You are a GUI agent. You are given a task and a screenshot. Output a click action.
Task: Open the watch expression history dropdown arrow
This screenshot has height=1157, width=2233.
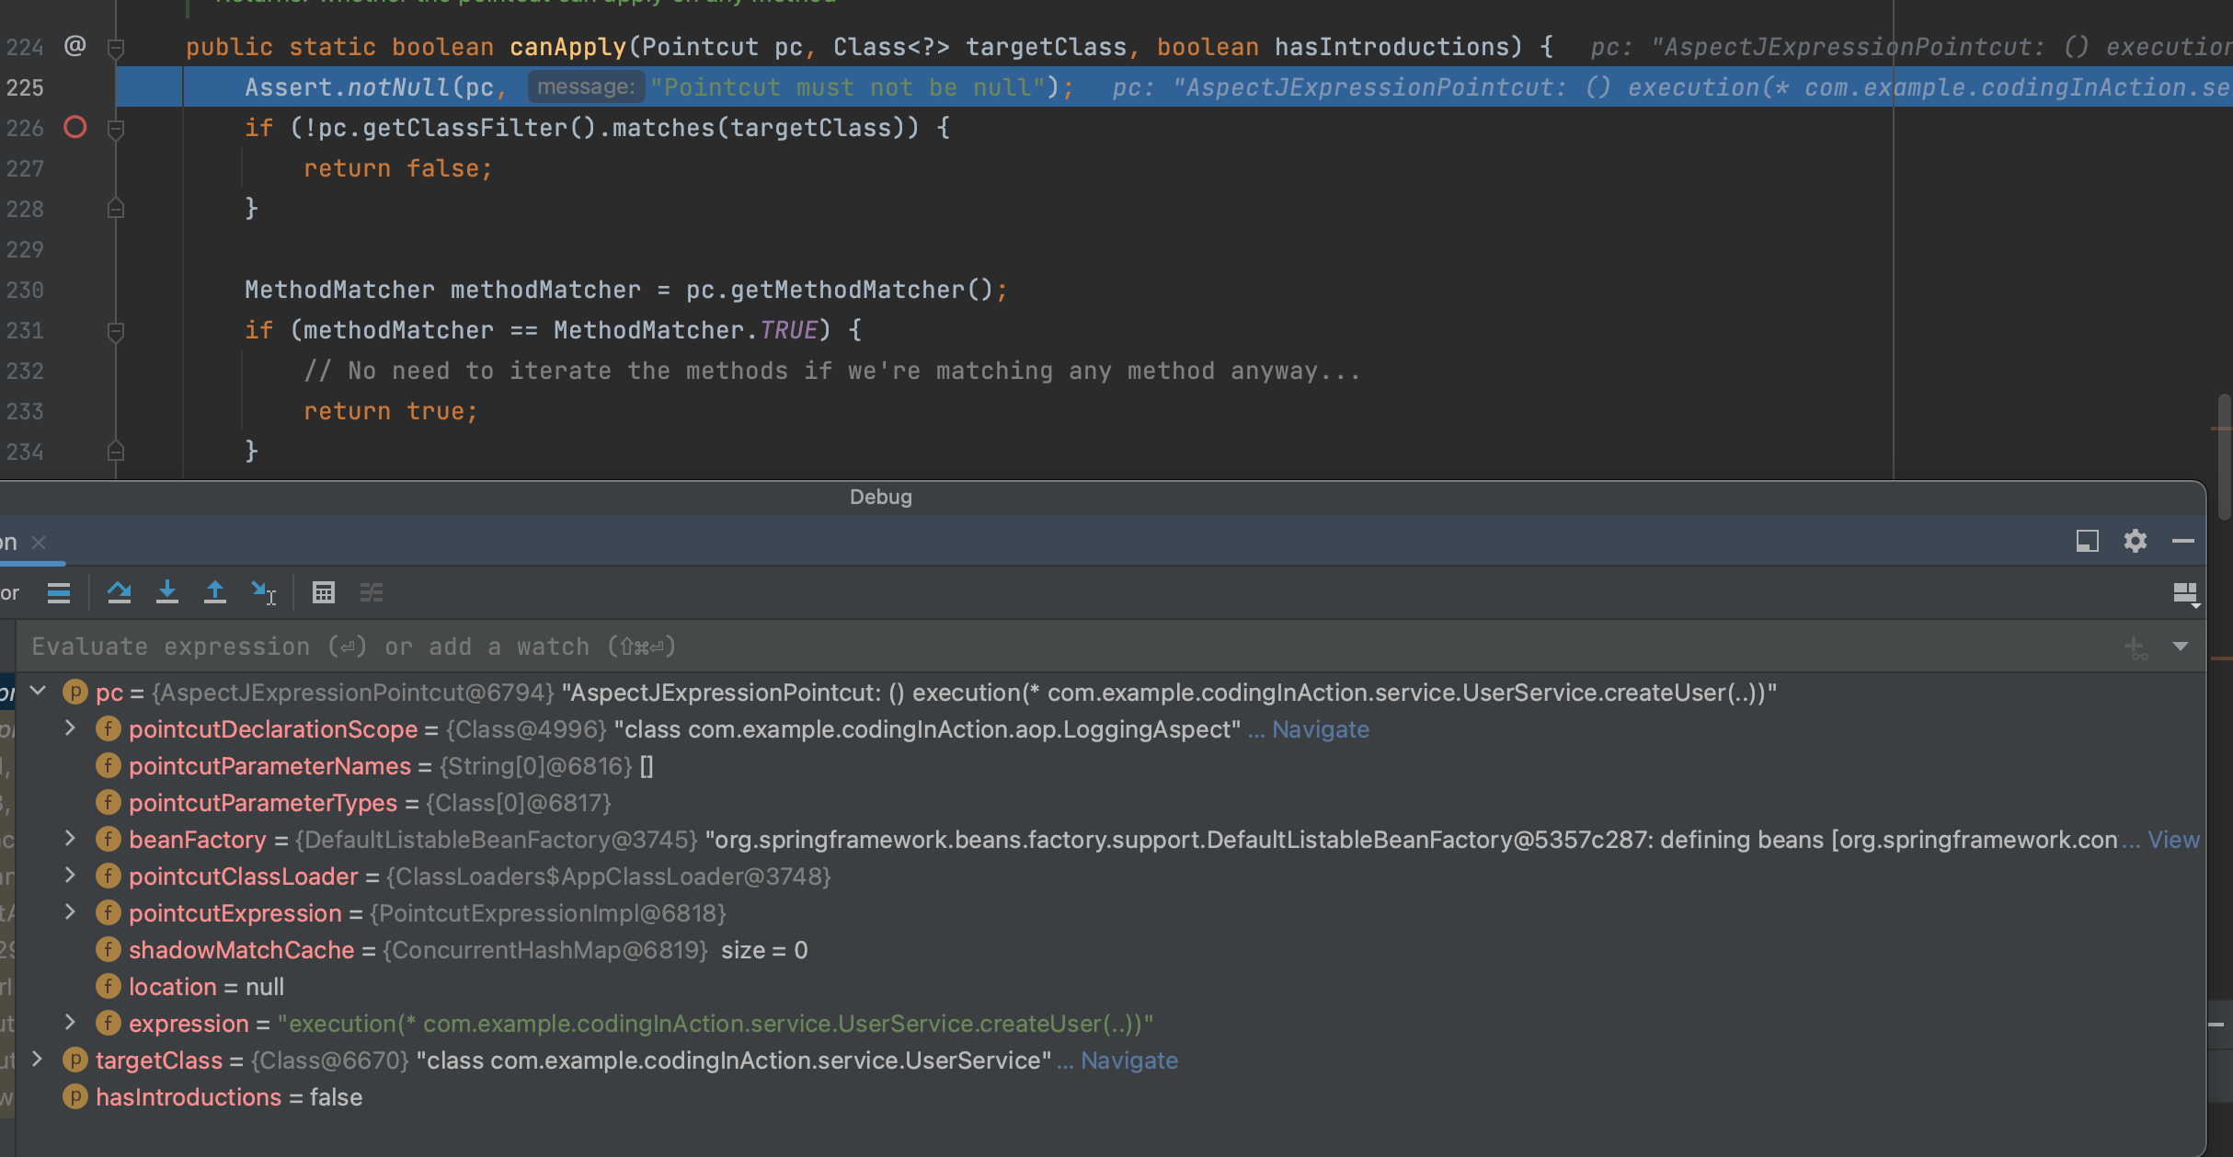click(2180, 647)
